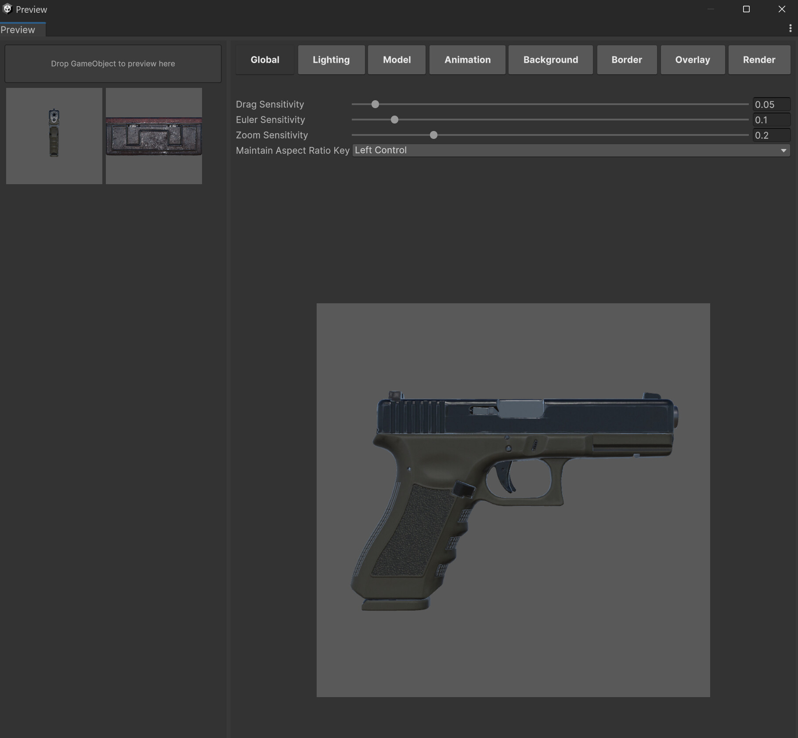The width and height of the screenshot is (798, 738).
Task: Select the Preview tab
Action: (18, 29)
